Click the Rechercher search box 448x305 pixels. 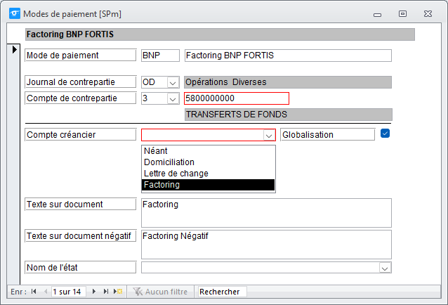223,292
